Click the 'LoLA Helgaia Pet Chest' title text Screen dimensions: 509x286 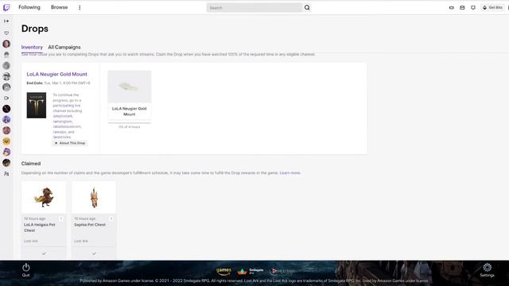click(39, 228)
